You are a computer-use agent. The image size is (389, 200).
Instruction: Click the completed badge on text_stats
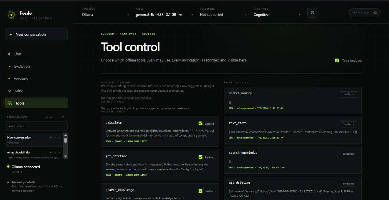[x=349, y=124]
